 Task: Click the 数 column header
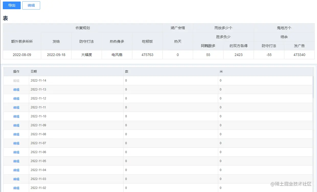pos(171,72)
